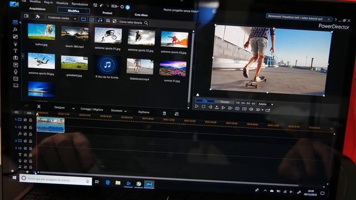The height and width of the screenshot is (200, 356).
Task: Toggle lock for video track 2
Action: (31, 141)
